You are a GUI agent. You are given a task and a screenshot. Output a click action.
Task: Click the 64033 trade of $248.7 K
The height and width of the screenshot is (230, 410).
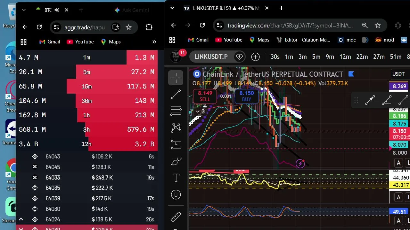(x=86, y=177)
